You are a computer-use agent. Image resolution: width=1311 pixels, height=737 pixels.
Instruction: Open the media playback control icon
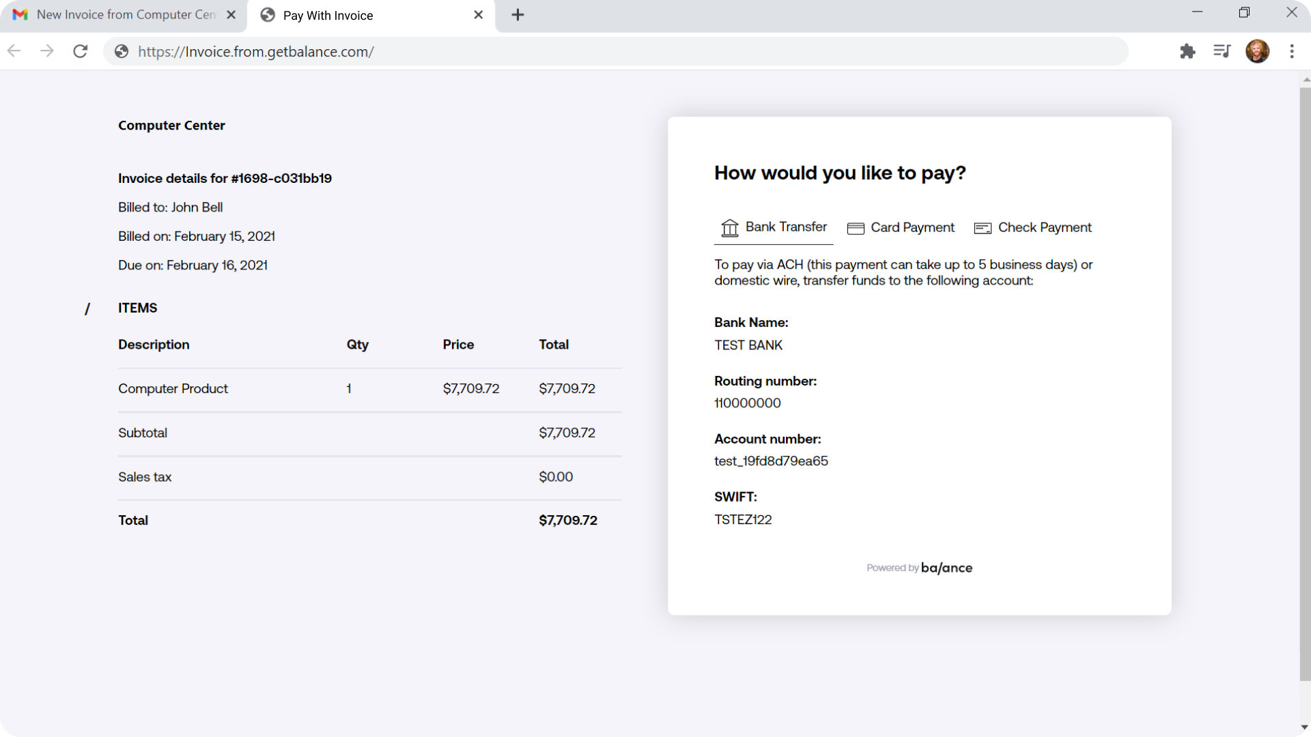(x=1222, y=51)
